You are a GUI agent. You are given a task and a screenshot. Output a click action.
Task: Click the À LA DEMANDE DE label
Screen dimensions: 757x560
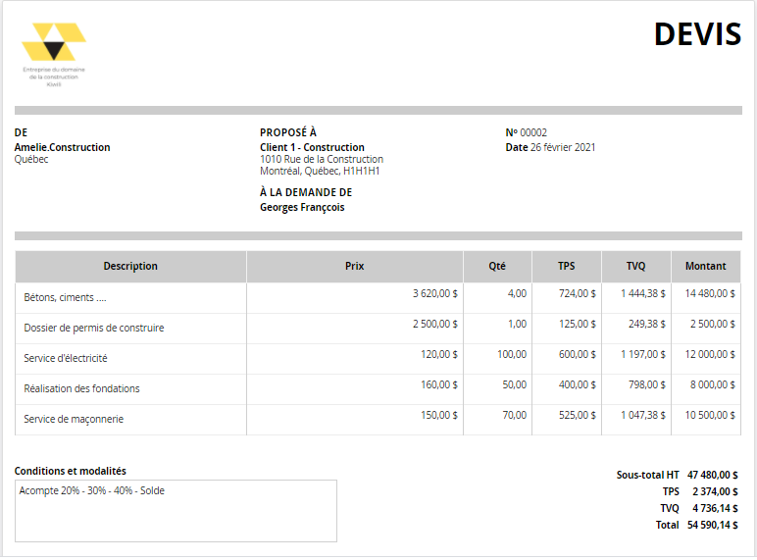click(306, 192)
